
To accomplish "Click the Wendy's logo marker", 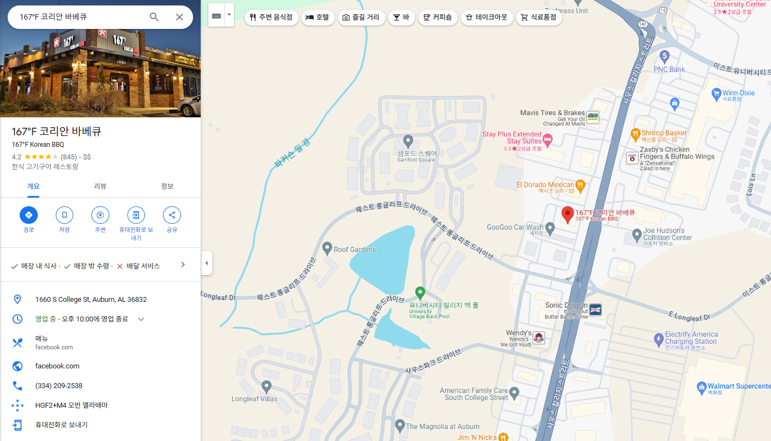I will tap(539, 338).
